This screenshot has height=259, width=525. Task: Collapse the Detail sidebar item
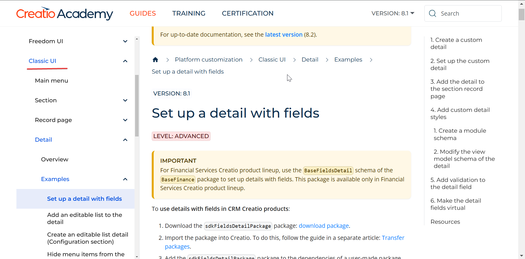coord(125,140)
